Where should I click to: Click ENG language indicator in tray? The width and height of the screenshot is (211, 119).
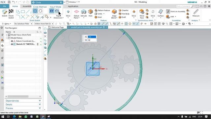tap(194, 117)
